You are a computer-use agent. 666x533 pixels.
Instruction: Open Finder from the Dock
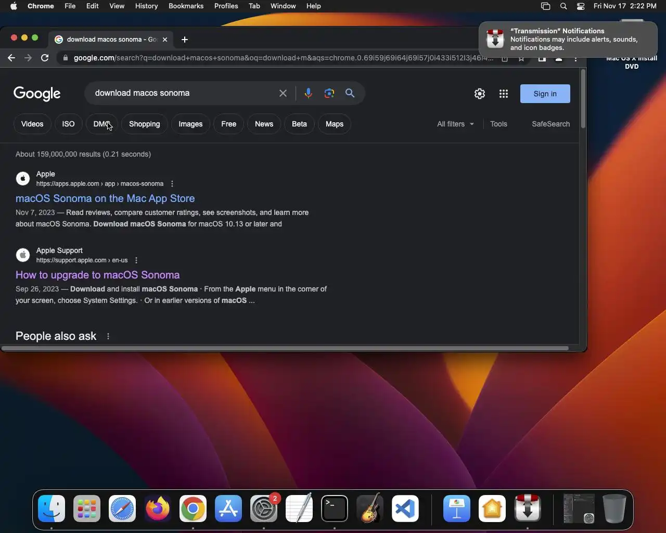coord(52,509)
